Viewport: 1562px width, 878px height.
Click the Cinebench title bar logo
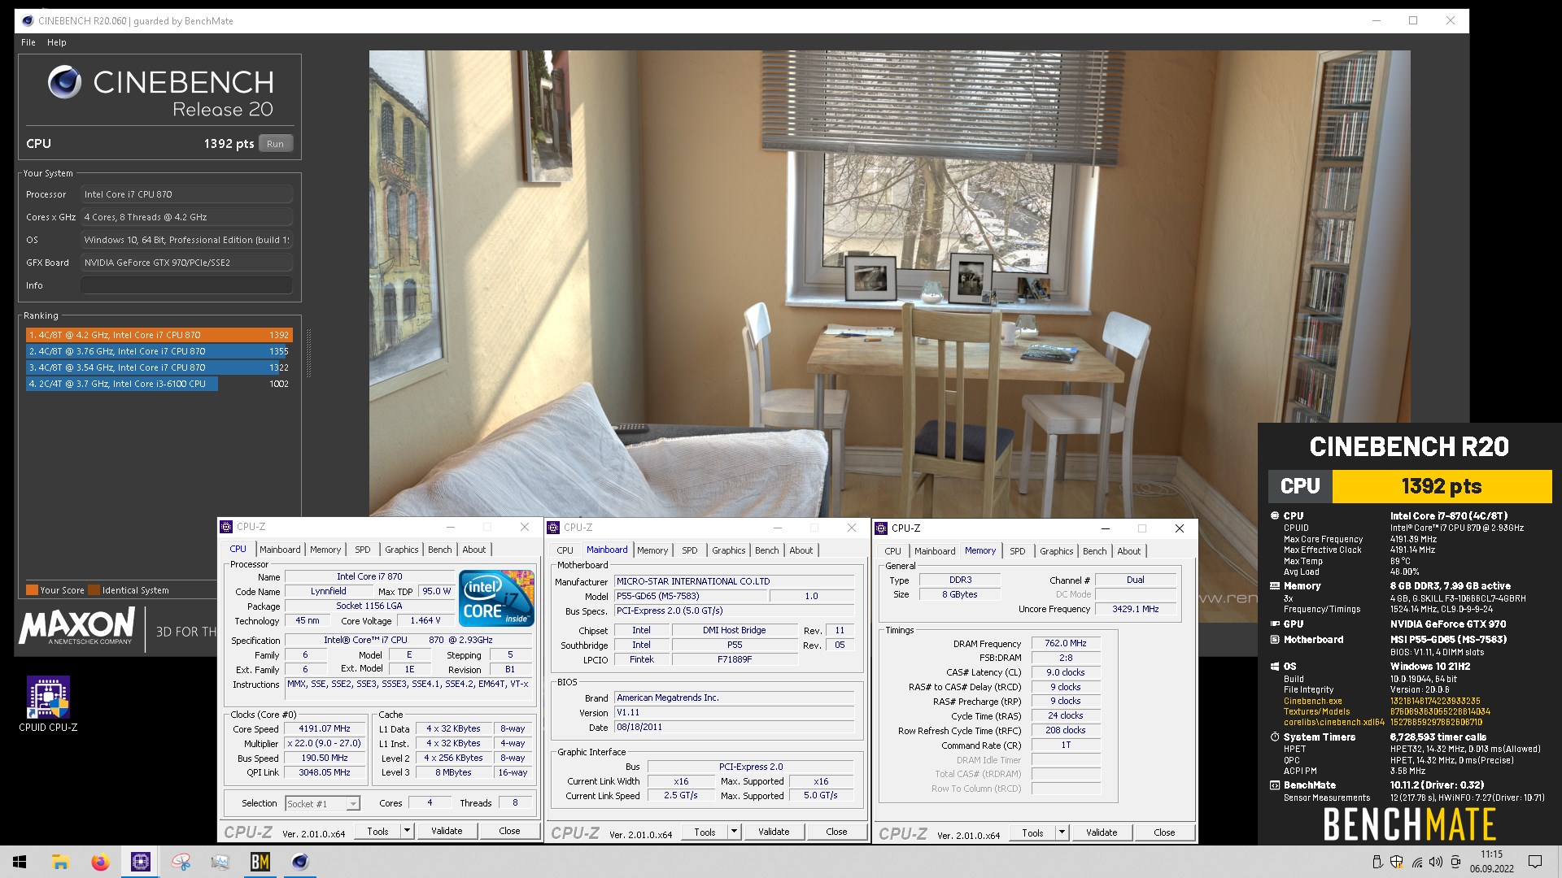pos(28,21)
